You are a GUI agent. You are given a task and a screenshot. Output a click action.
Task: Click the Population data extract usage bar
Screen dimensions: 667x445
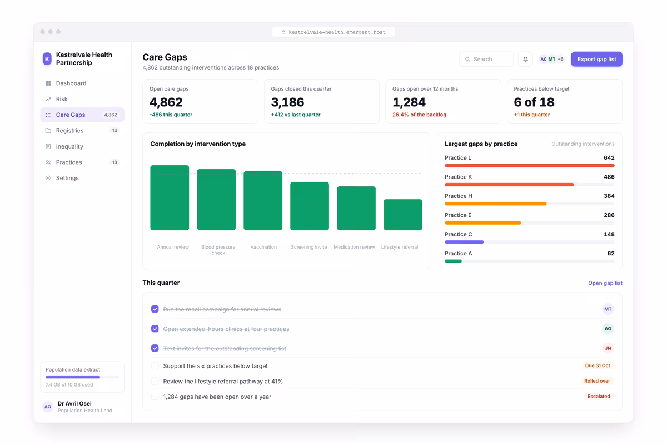(82, 377)
